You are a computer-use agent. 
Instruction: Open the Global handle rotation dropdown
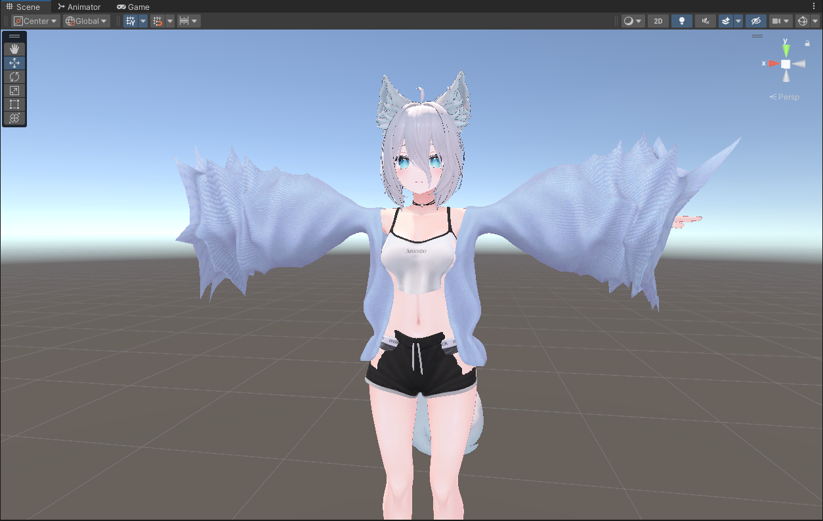[x=87, y=21]
